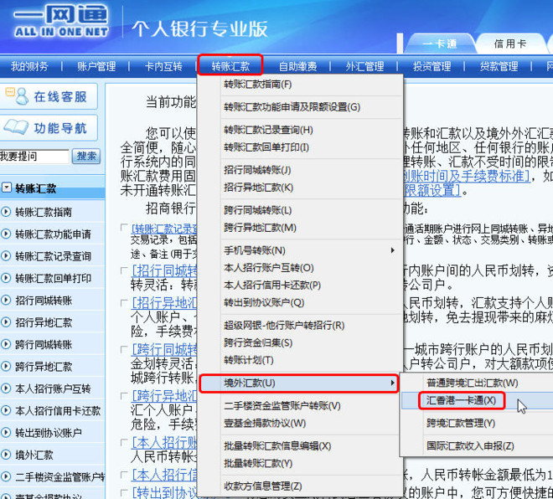
Task: Click the arrow icon beside 转账汇款指南
Action: coord(6,212)
